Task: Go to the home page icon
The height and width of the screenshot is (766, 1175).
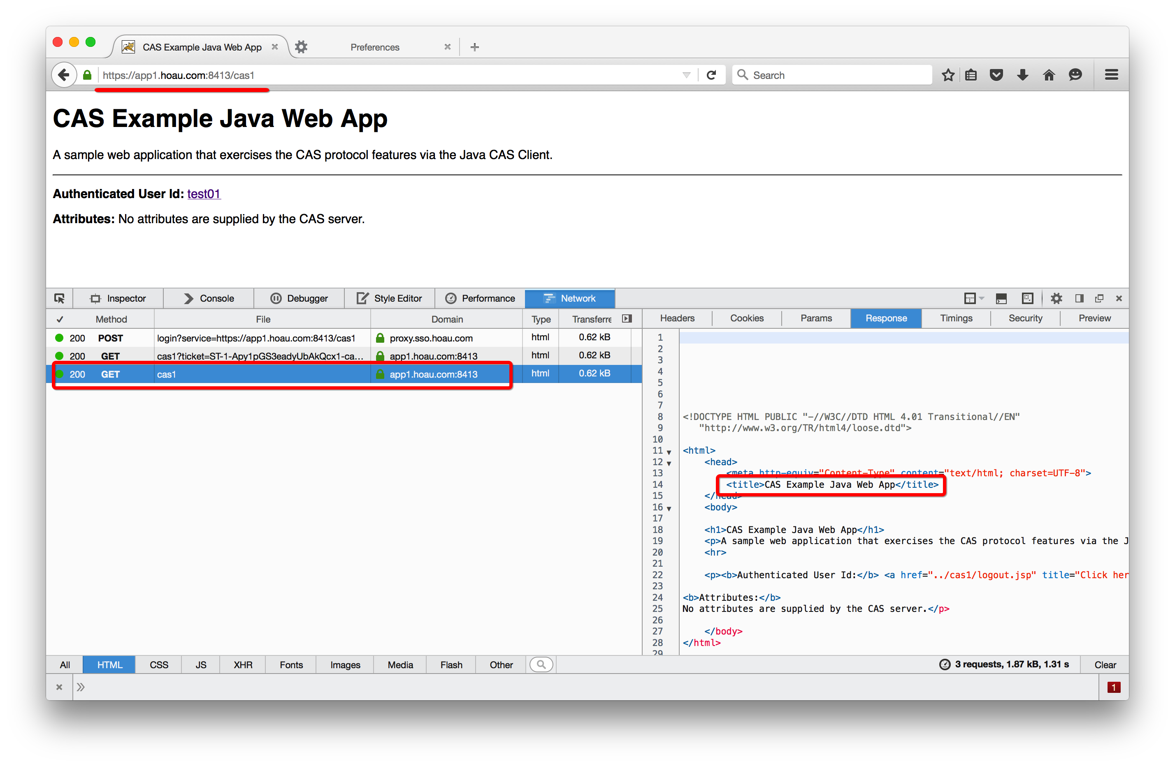Action: (1049, 75)
